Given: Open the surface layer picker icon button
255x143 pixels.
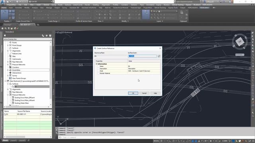Looking at the screenshot, I should (x=159, y=56).
